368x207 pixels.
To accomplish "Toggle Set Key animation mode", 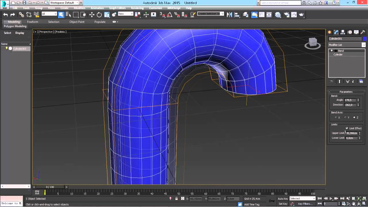I will pyautogui.click(x=283, y=204).
